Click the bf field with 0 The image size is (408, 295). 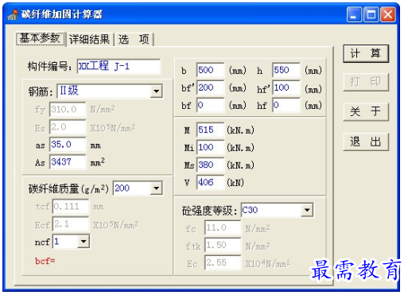[x=210, y=106]
